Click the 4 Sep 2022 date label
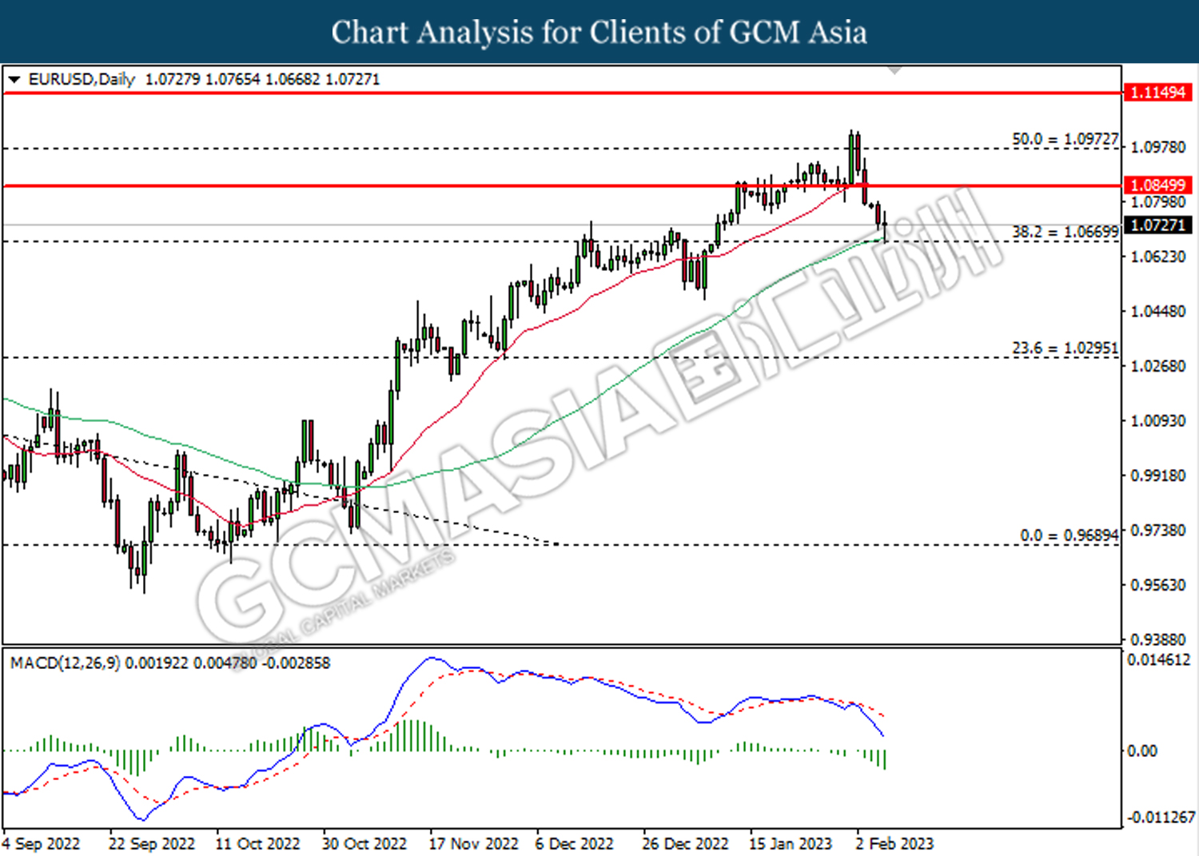The height and width of the screenshot is (856, 1199). [x=42, y=844]
